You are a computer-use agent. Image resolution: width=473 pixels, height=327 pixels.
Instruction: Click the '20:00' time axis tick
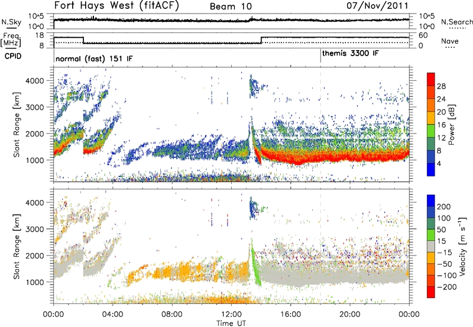[350, 315]
